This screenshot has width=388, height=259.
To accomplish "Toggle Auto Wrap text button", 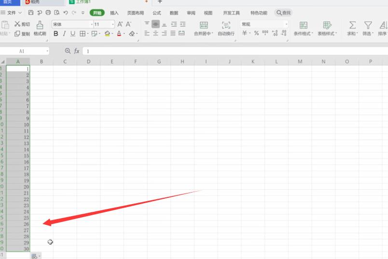I will coord(226,28).
